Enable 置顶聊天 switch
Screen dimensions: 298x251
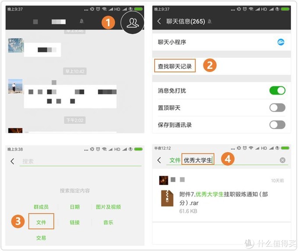pyautogui.click(x=277, y=108)
